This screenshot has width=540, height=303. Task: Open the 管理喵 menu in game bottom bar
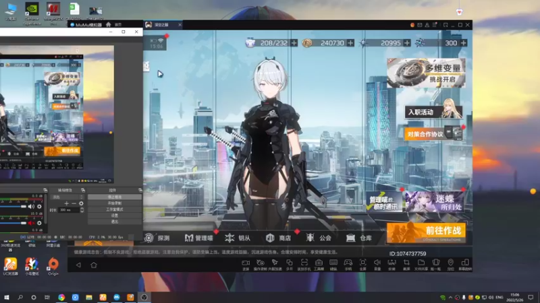click(x=198, y=238)
